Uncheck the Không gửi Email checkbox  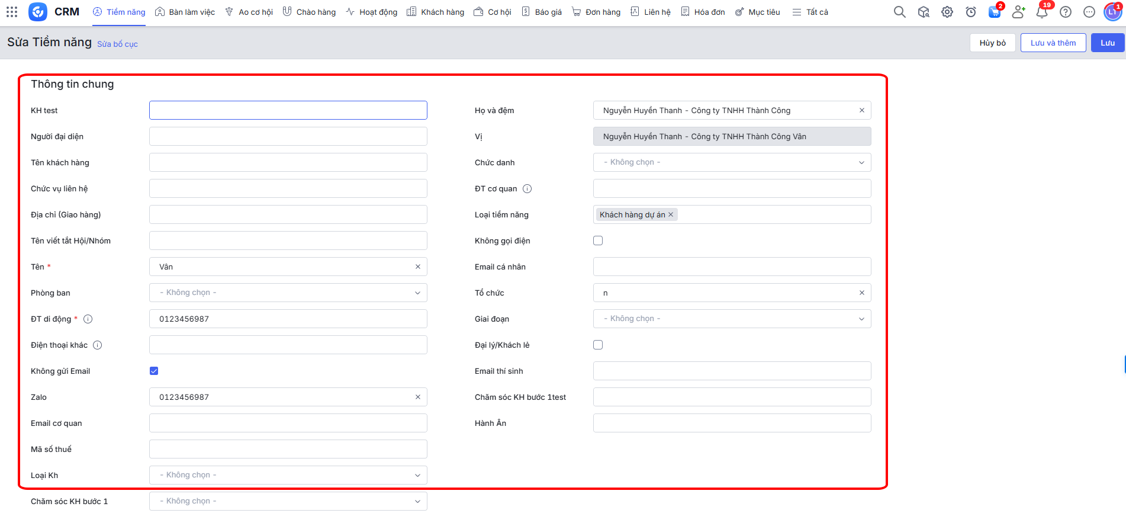pos(154,371)
